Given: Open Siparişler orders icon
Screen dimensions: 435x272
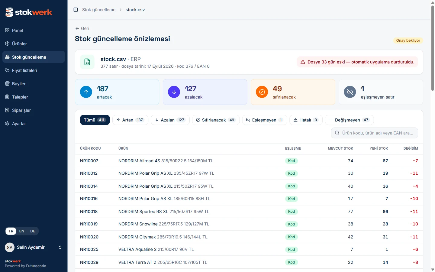Looking at the screenshot, I should pos(7,110).
